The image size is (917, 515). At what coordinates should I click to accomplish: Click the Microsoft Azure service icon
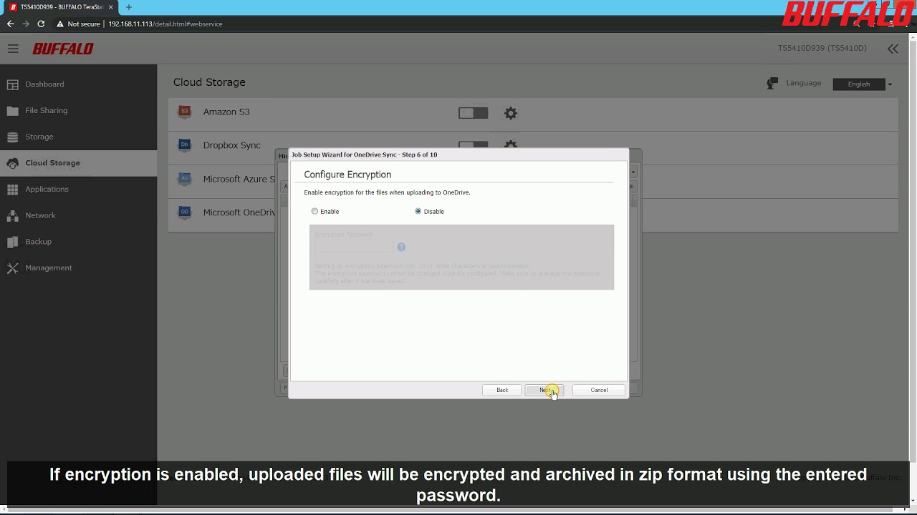[x=184, y=179]
